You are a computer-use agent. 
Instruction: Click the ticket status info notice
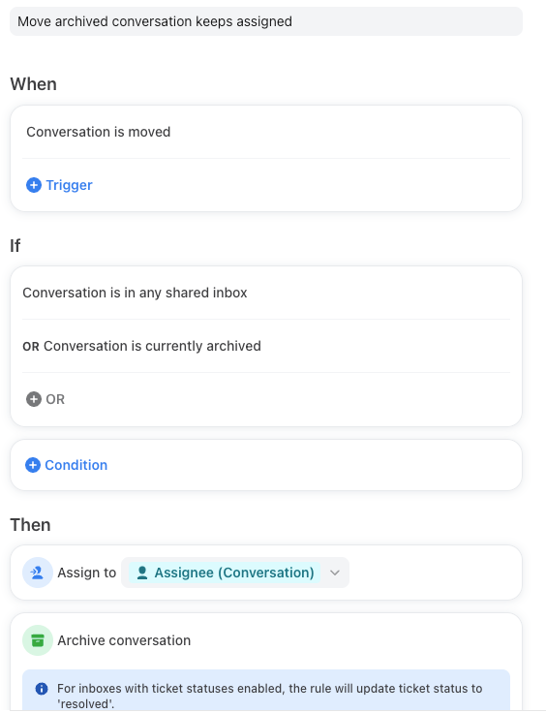pos(266,691)
